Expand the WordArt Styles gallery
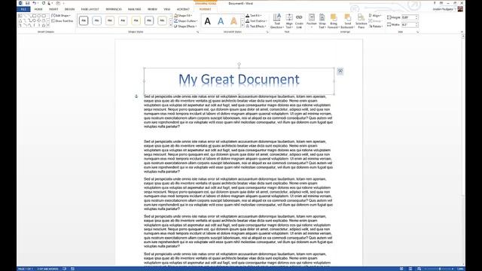The width and height of the screenshot is (482, 271). (243, 26)
